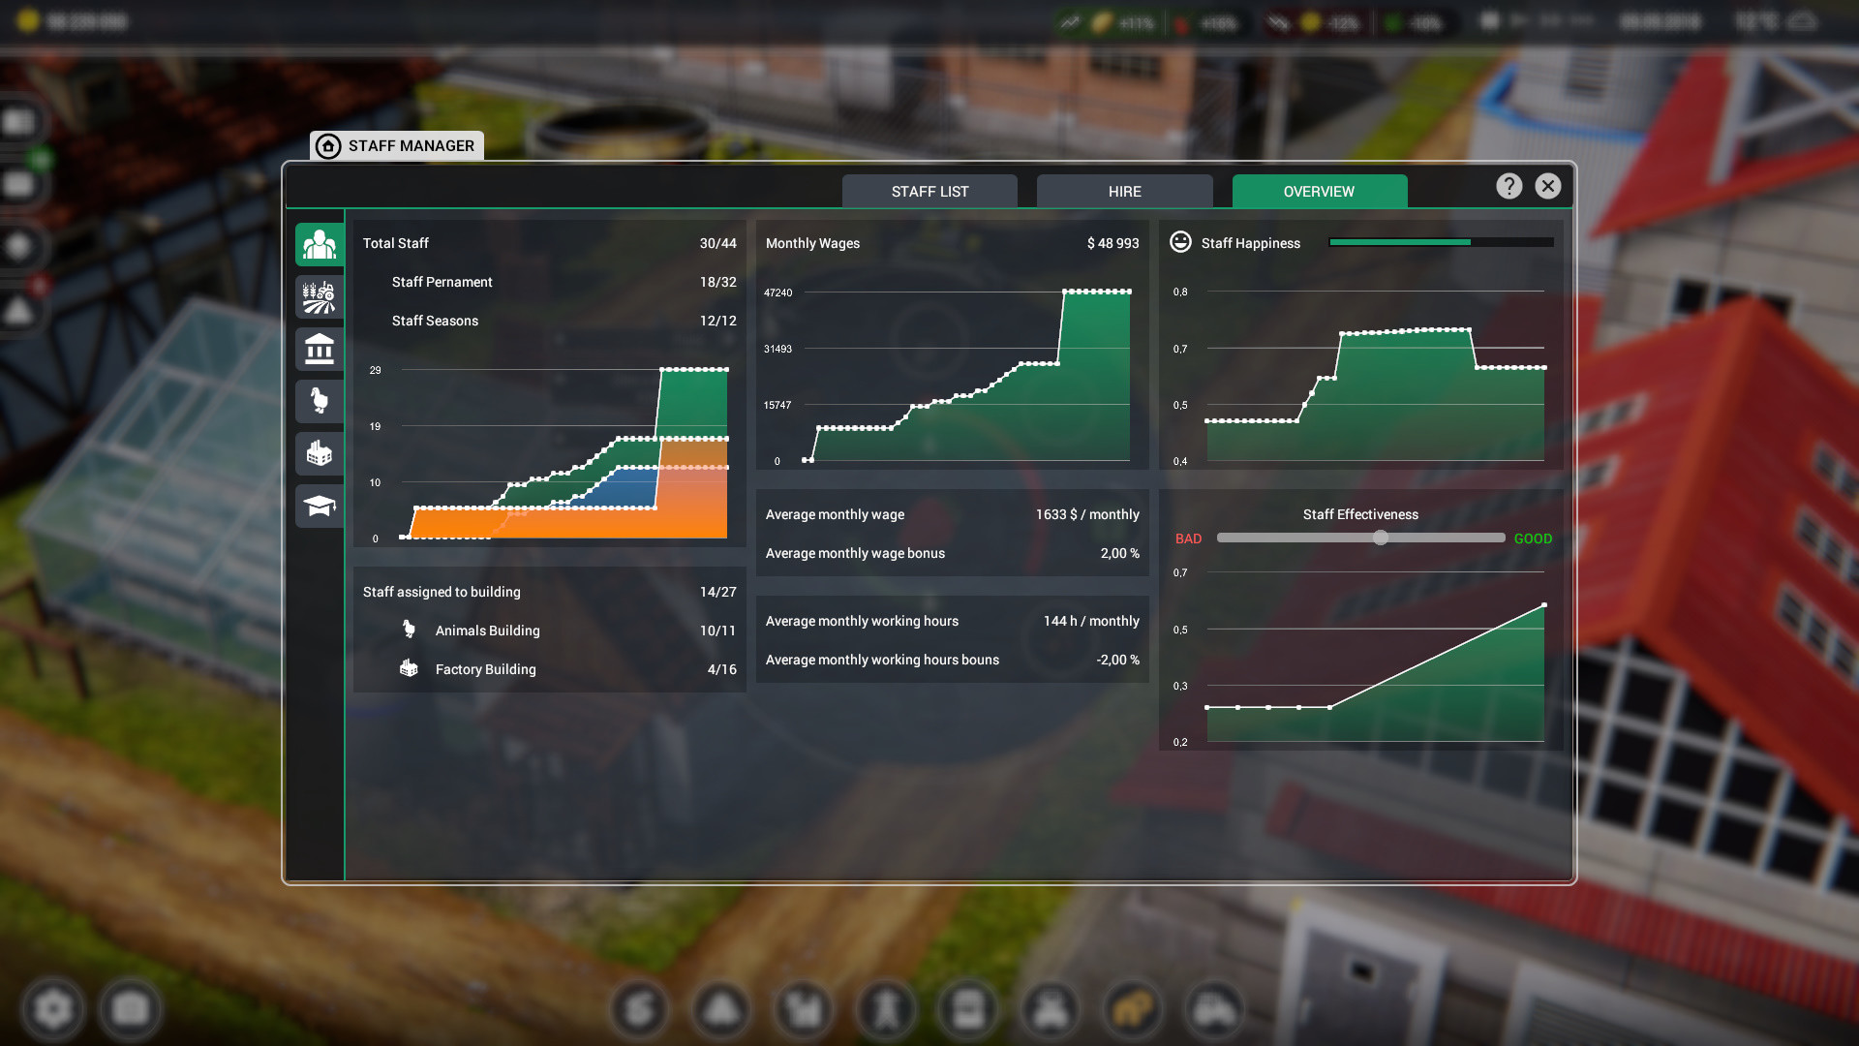Open the bank building sidebar icon
The width and height of the screenshot is (1859, 1046).
point(320,349)
